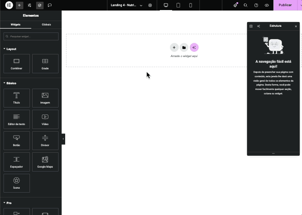Switch to the Globais tab
The image size is (302, 215).
pyautogui.click(x=46, y=25)
